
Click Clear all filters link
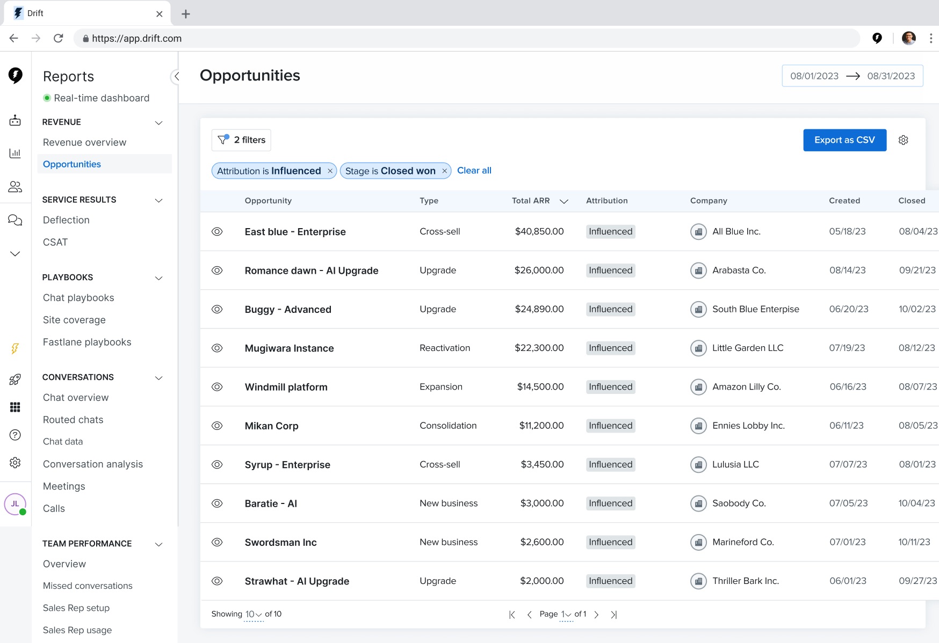[474, 171]
